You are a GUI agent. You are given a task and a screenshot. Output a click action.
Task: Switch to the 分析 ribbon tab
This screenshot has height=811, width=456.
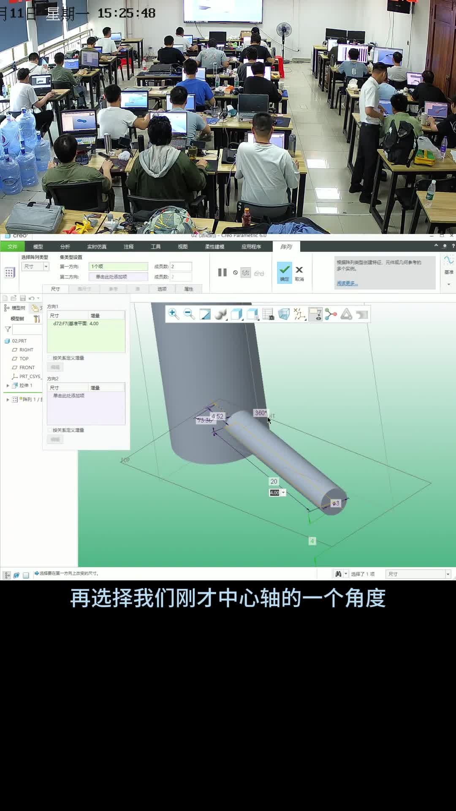click(65, 247)
